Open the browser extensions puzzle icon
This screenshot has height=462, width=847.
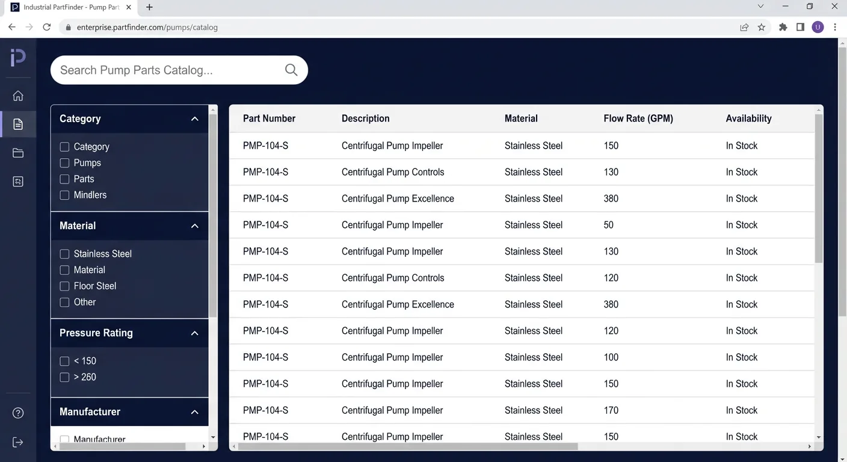(x=783, y=27)
